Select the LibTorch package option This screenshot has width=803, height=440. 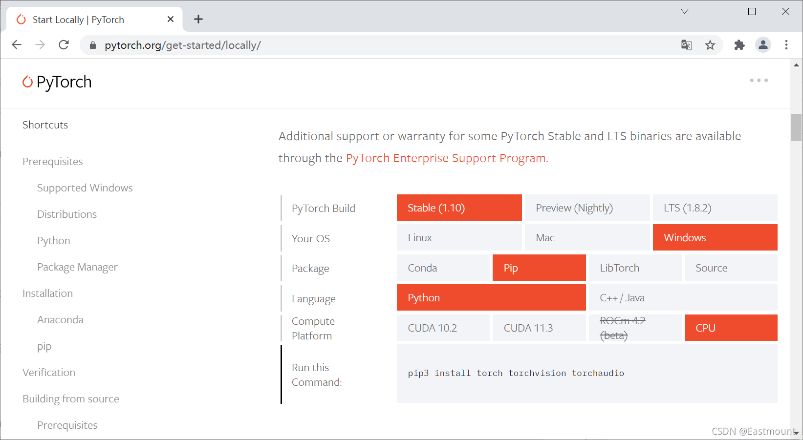[x=635, y=268]
